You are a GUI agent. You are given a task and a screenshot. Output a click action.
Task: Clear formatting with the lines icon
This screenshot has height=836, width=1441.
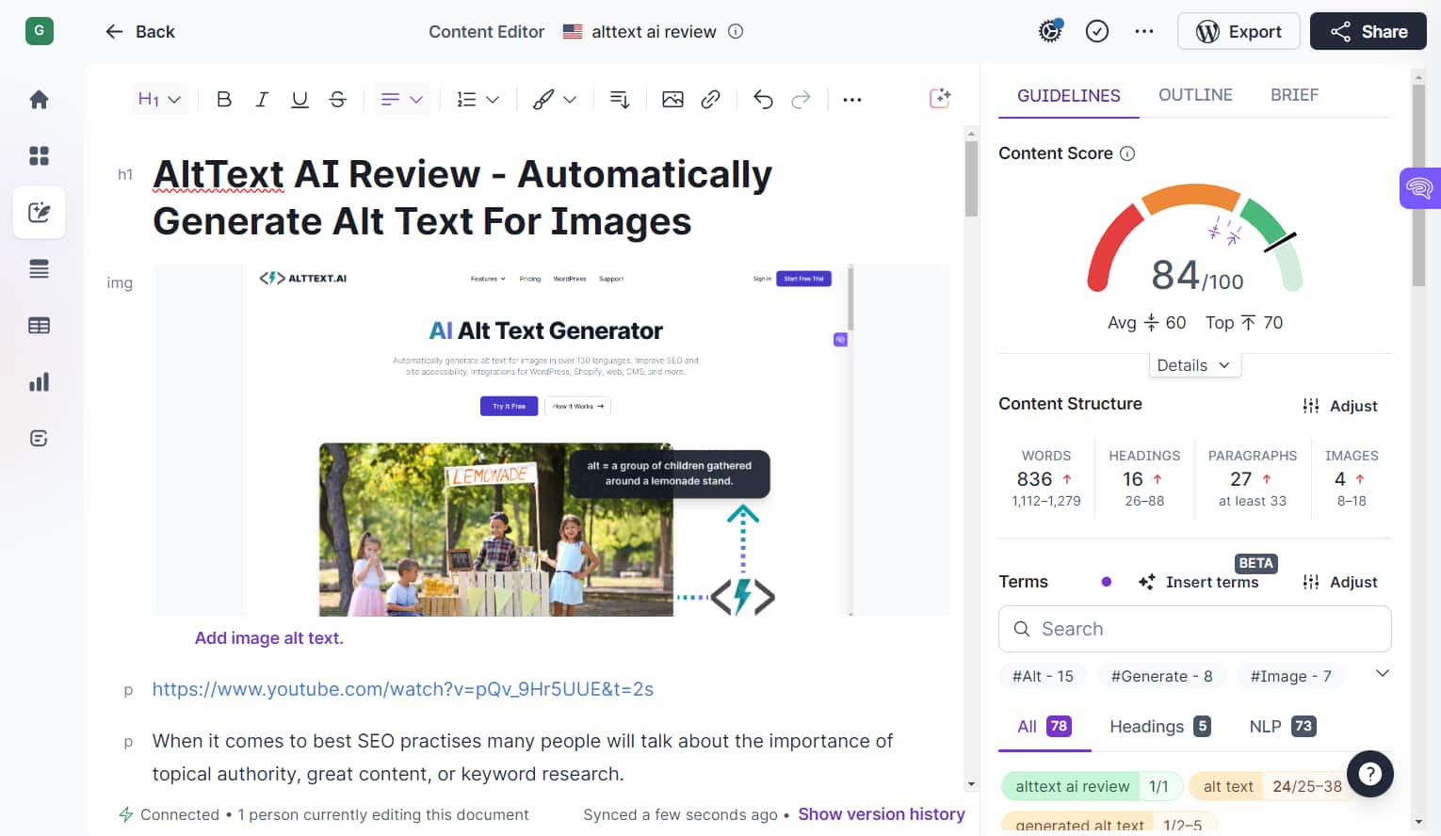[x=620, y=99]
